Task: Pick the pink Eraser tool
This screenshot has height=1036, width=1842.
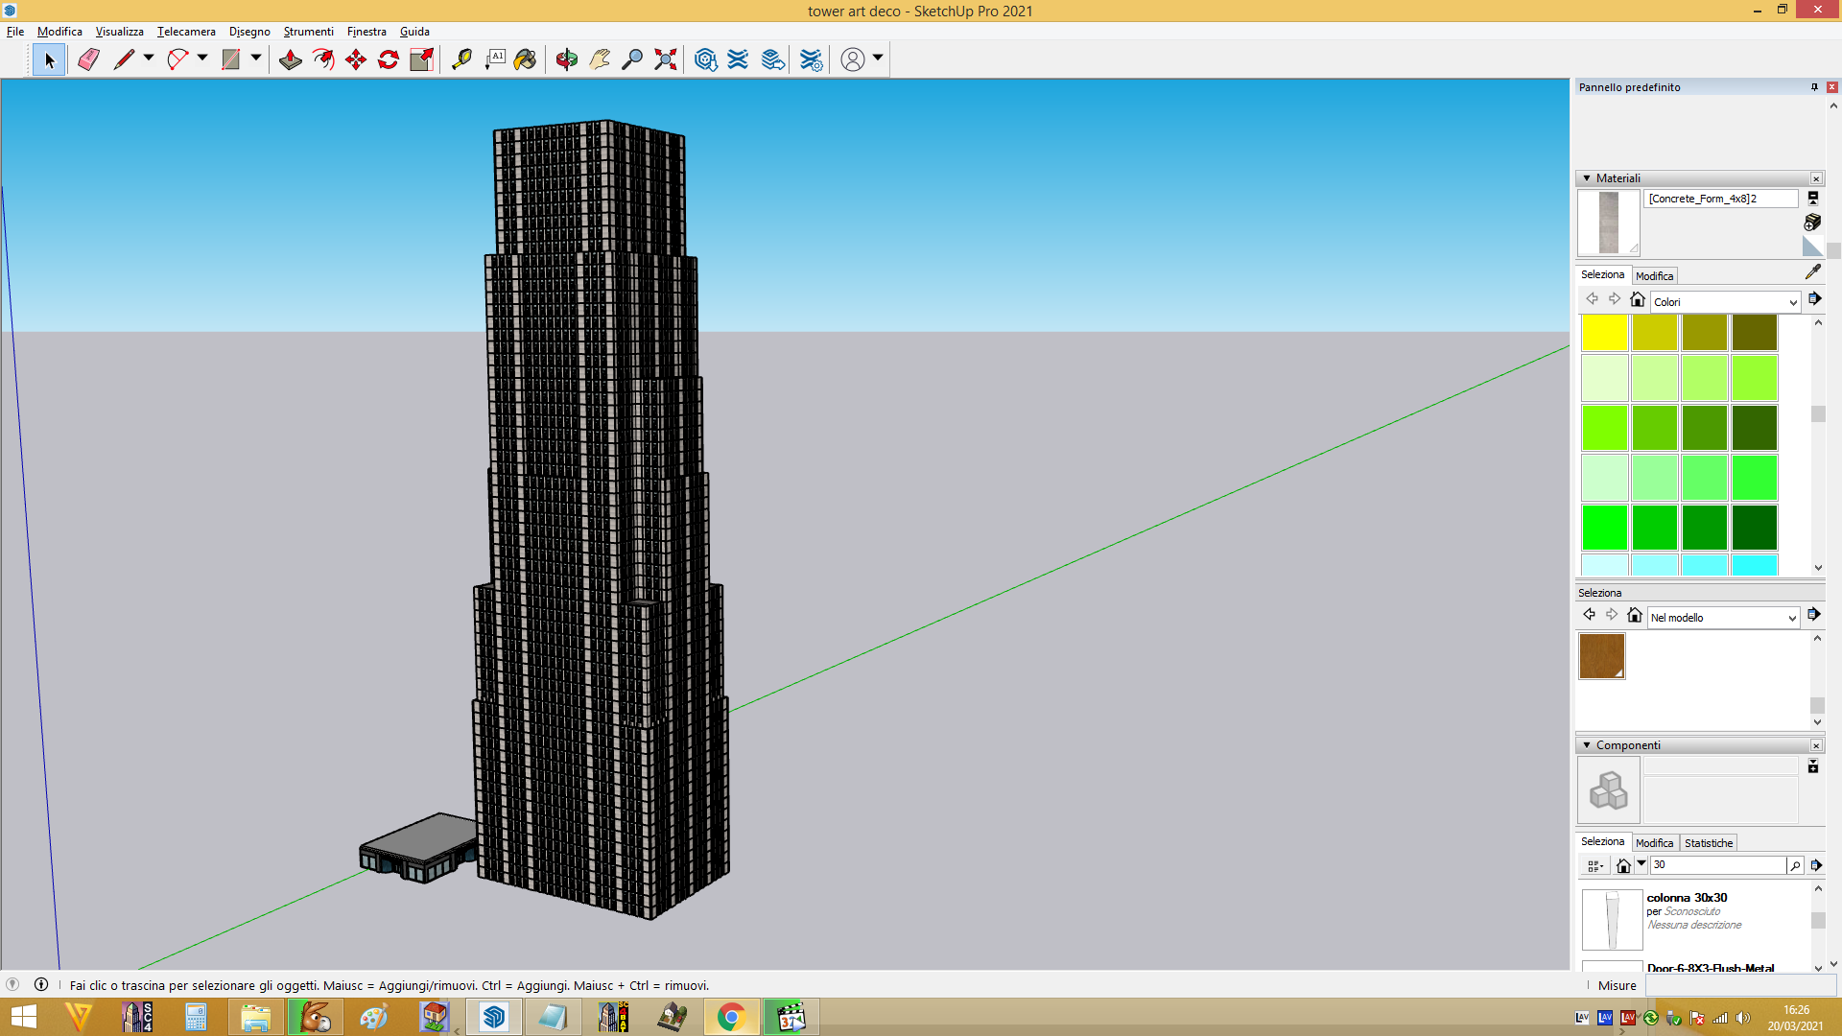Action: (88, 59)
